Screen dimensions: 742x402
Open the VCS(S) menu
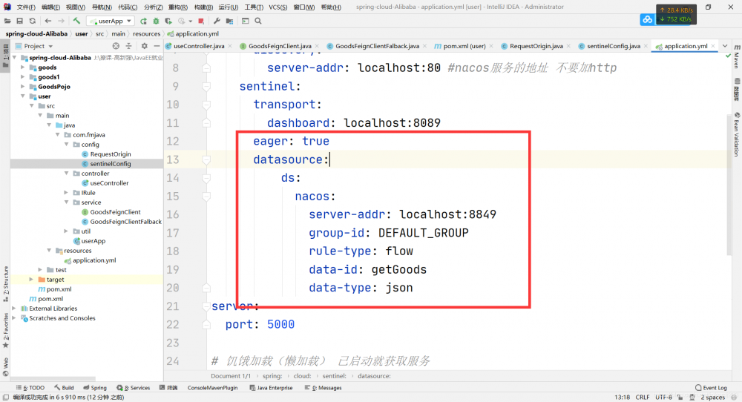click(278, 7)
